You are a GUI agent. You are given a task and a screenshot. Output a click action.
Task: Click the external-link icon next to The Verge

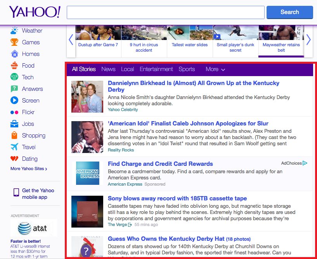tap(130, 225)
